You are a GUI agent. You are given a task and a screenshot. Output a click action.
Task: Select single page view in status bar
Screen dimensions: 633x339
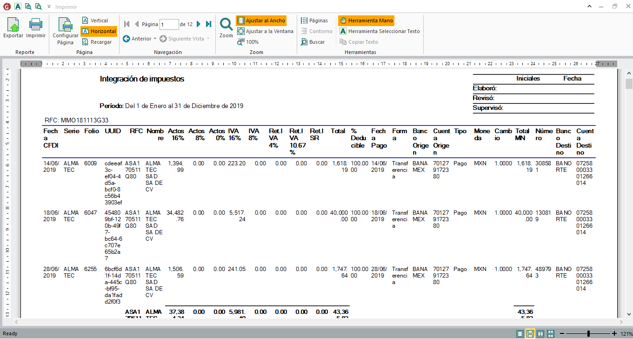pyautogui.click(x=519, y=333)
